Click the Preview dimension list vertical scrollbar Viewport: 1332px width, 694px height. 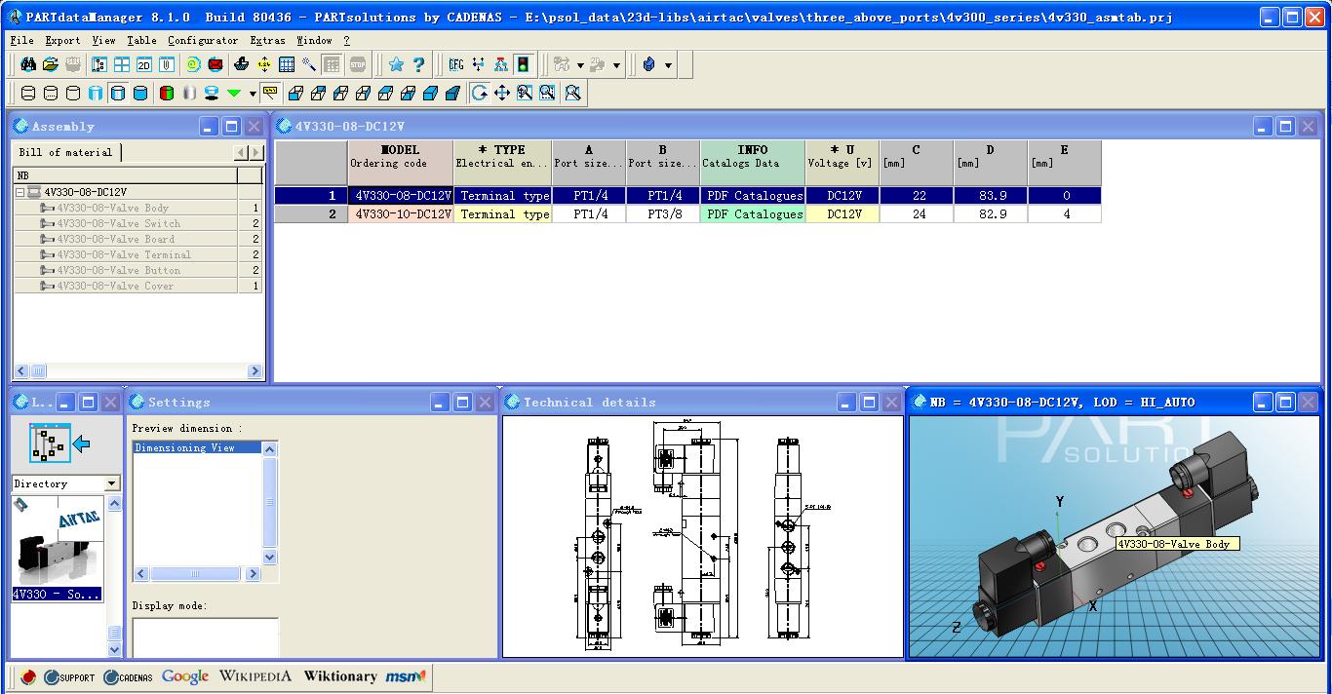[270, 502]
